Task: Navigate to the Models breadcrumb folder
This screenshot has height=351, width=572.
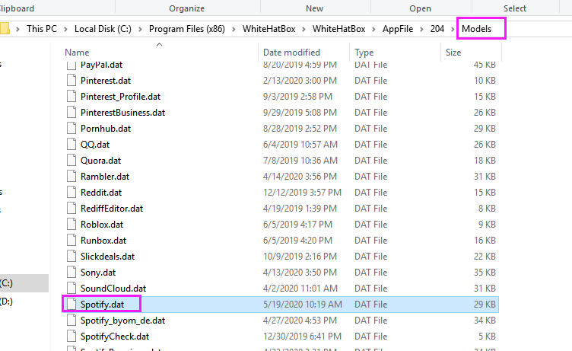Action: tap(481, 29)
